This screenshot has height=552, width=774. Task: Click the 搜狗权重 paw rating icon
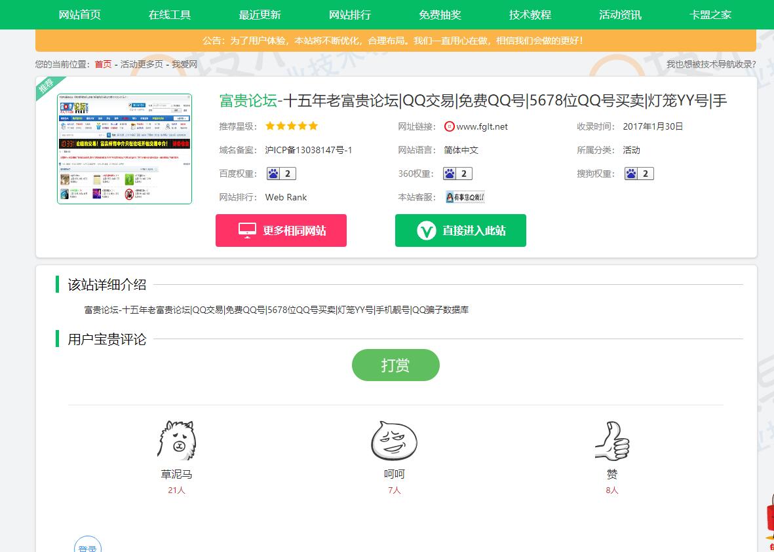coord(632,173)
